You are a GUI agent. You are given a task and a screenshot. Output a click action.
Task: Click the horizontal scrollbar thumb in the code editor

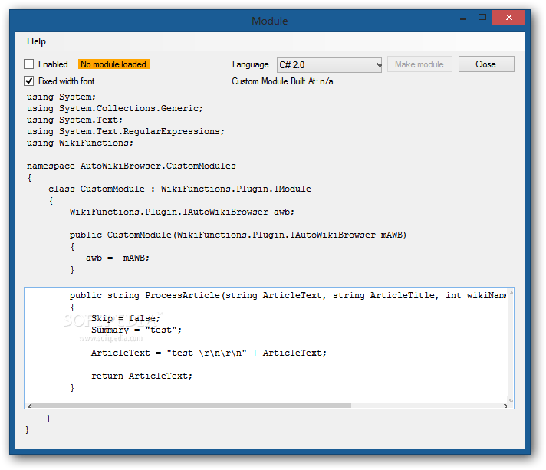(192, 406)
